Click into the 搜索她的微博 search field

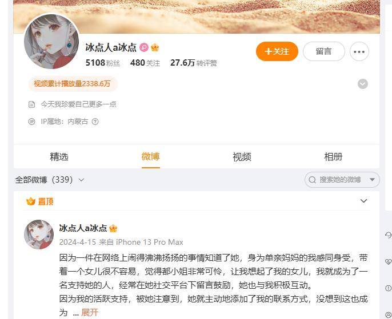(x=340, y=180)
